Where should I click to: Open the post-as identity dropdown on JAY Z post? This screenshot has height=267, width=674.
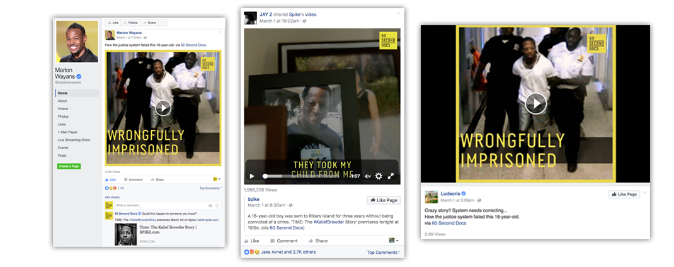[394, 241]
